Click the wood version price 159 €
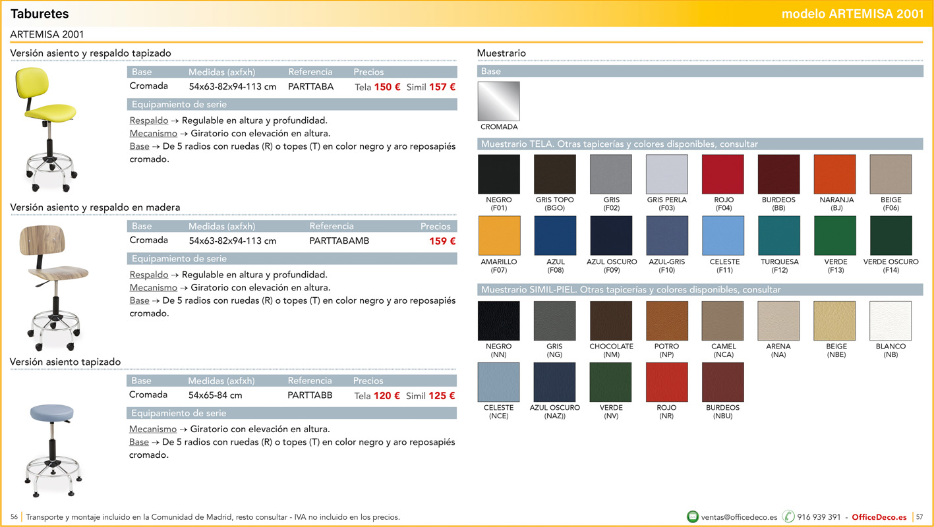Image resolution: width=934 pixels, height=527 pixels. click(x=442, y=241)
